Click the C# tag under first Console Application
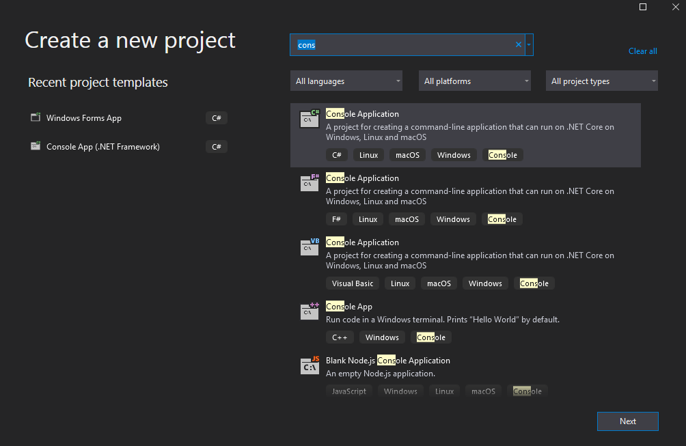 coord(336,155)
